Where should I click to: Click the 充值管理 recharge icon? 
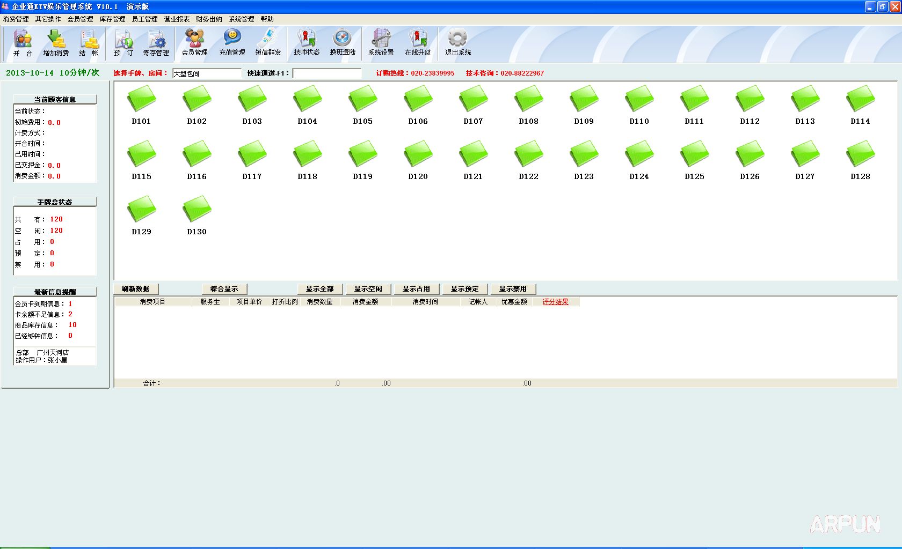[x=232, y=43]
